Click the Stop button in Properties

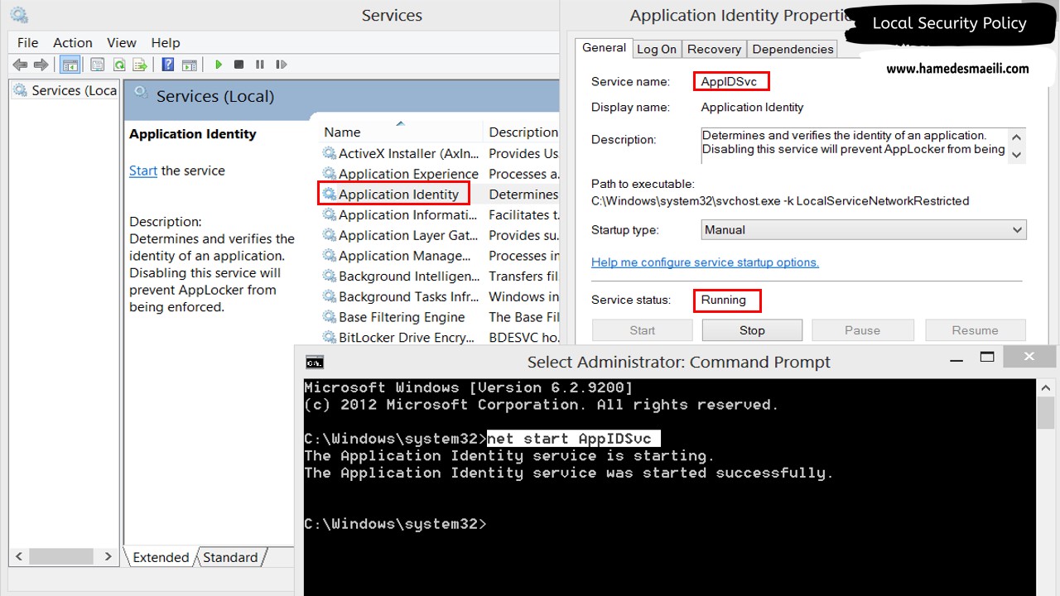pos(752,330)
